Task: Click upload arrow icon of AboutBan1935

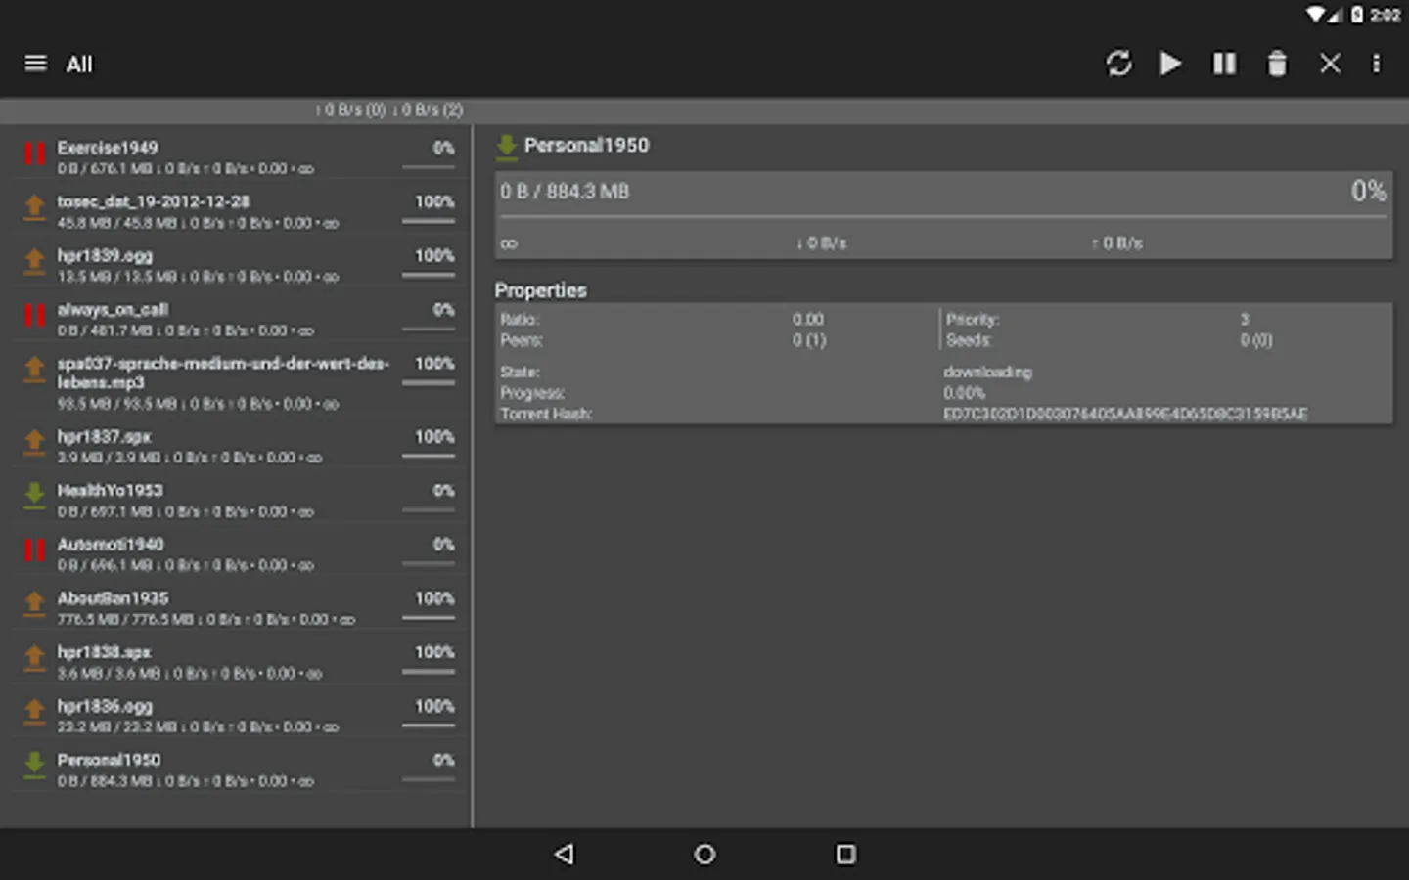Action: click(x=34, y=603)
